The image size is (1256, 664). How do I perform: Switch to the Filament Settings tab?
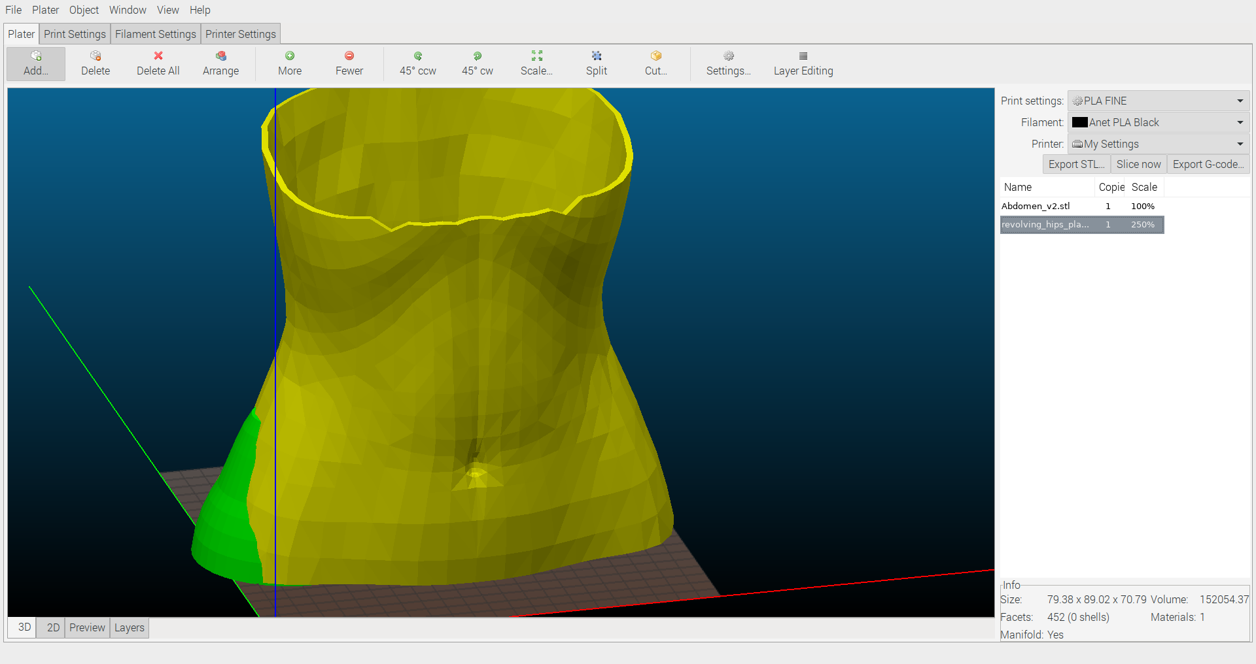coord(156,34)
